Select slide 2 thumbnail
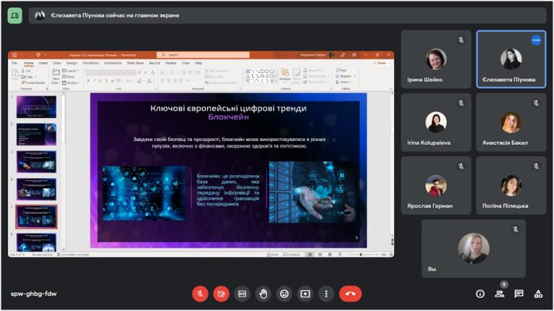Image resolution: width=554 pixels, height=311 pixels. (x=36, y=135)
